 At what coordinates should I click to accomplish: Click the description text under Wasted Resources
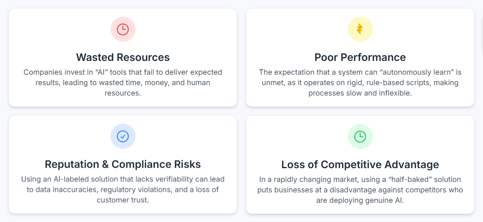coord(123,83)
